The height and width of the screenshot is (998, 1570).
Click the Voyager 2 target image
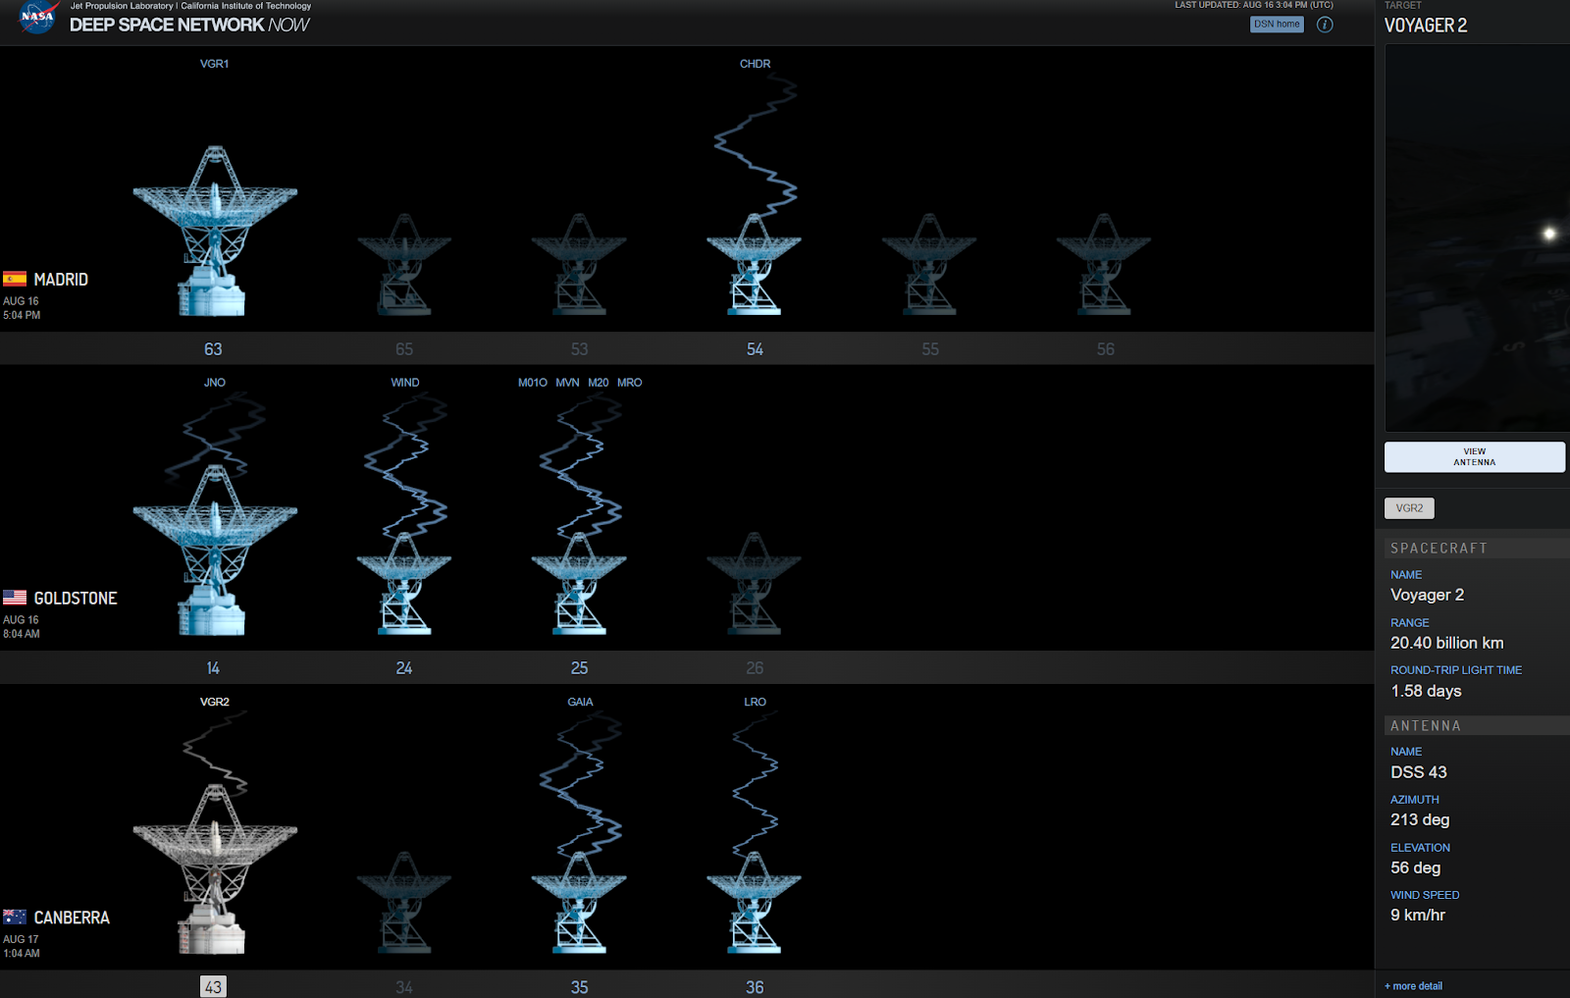click(1477, 237)
